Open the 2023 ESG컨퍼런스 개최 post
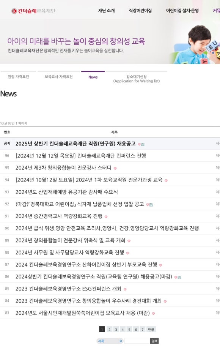This screenshot has width=220, height=352. [68, 289]
